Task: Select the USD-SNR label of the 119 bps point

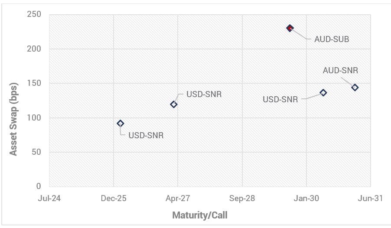Action: tap(204, 94)
